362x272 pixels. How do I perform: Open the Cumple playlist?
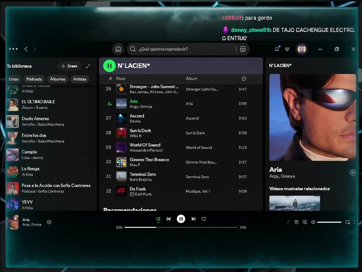click(x=51, y=155)
